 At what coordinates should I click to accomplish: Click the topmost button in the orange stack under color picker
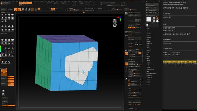tap(11, 77)
